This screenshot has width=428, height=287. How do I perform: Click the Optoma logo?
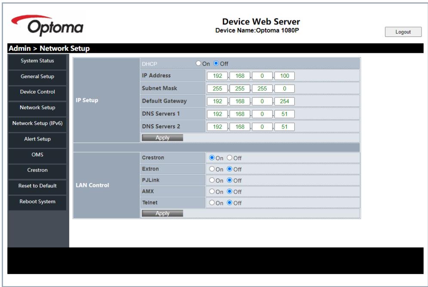tap(47, 25)
